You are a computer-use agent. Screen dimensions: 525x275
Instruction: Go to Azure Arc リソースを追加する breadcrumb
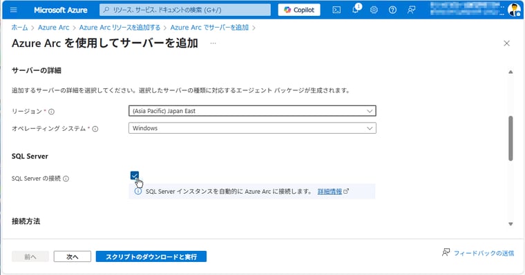(x=120, y=28)
